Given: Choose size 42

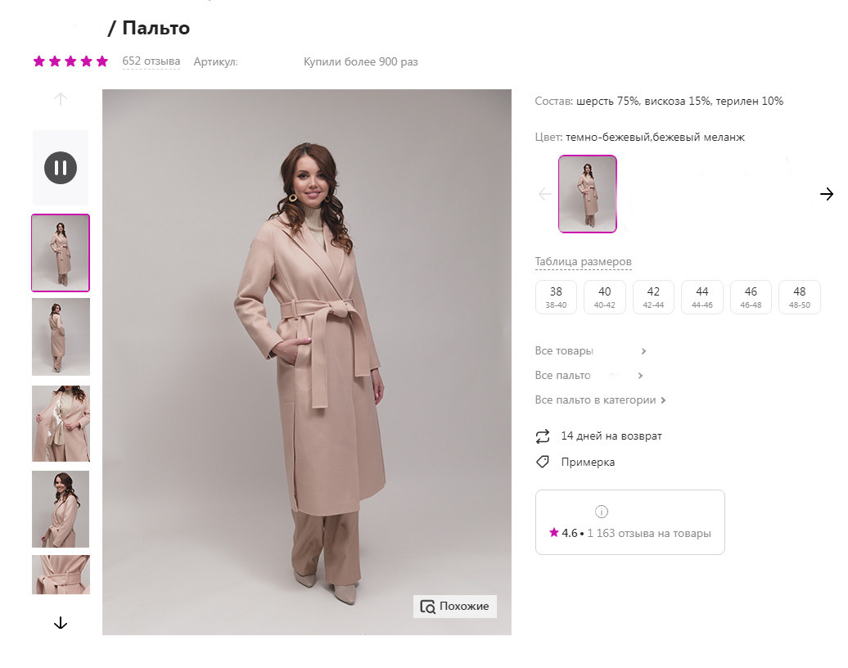Looking at the screenshot, I should tap(653, 296).
